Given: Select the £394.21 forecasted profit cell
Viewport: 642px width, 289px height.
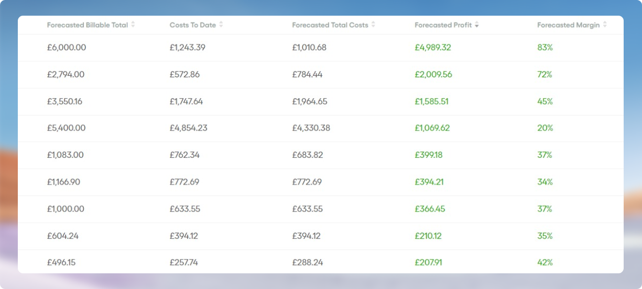Looking at the screenshot, I should point(429,182).
